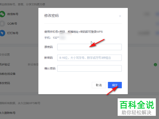The height and width of the screenshot is (119, 159).
Task: Select the 微信帐号 label
Action: tap(13, 14)
